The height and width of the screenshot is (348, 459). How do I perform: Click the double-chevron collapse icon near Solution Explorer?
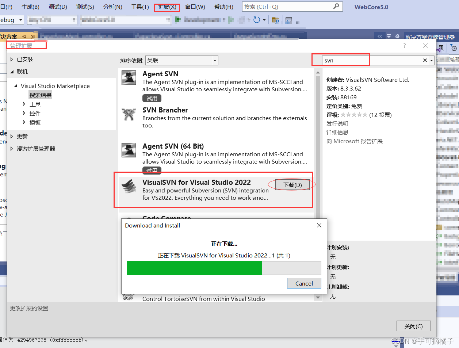coord(380,37)
